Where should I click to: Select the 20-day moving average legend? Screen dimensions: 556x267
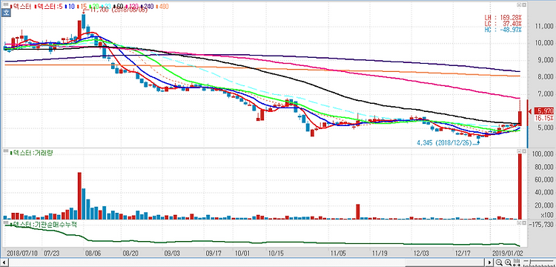pos(94,7)
